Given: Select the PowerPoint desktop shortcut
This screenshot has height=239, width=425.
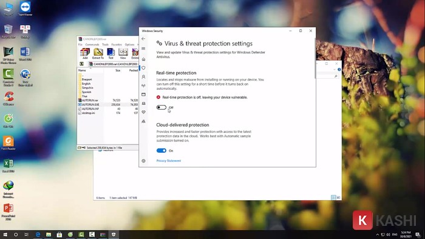Looking at the screenshot, I should [8, 212].
